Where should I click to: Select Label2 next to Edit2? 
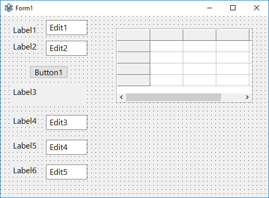click(25, 47)
